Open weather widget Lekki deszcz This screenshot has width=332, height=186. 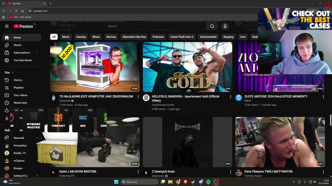12,182
